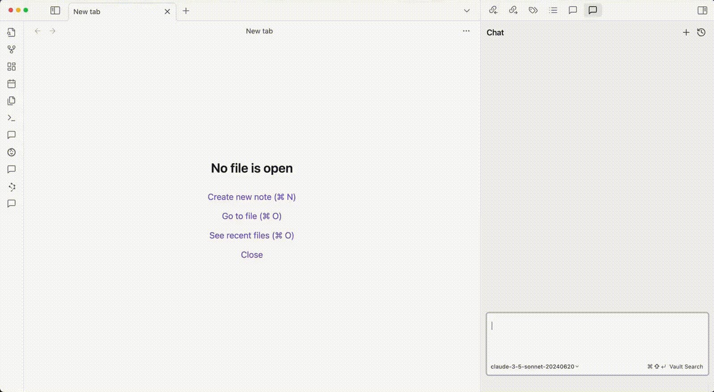Open the three-dot more options menu
This screenshot has height=392, width=714.
tap(466, 31)
